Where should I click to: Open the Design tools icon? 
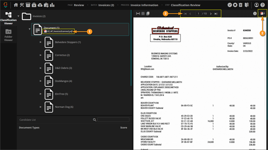click(22, 5)
